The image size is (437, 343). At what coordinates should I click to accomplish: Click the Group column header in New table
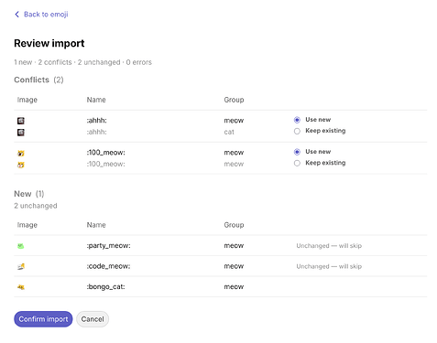[234, 225]
